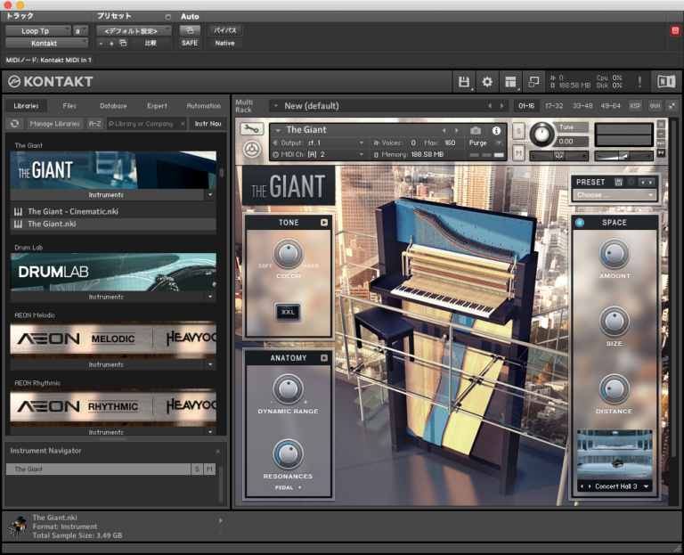Image resolution: width=684 pixels, height=555 pixels.
Task: Expand Concert Hall 3 reverb dropdown
Action: tap(646, 486)
